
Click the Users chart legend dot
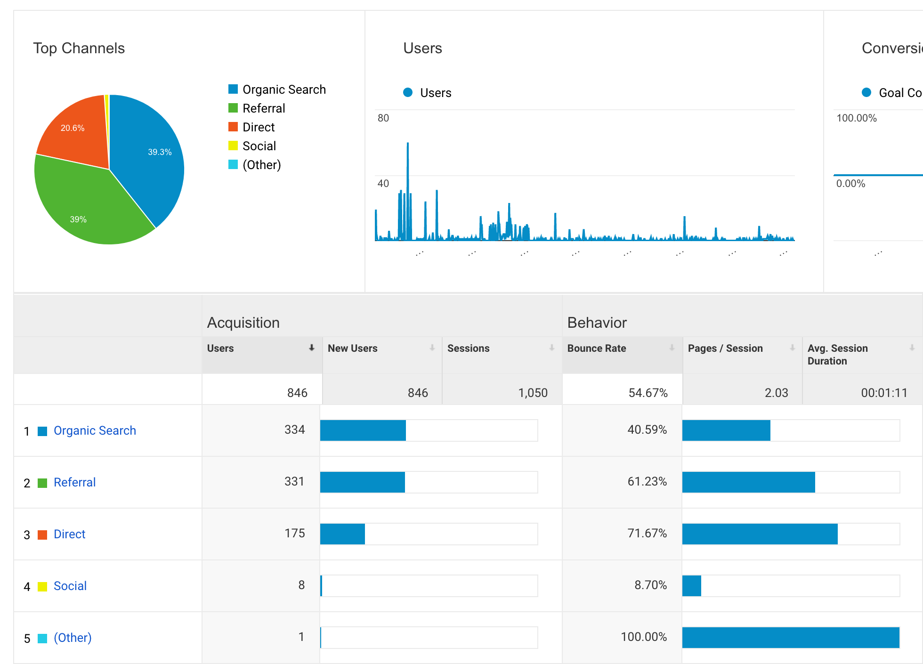pyautogui.click(x=408, y=92)
